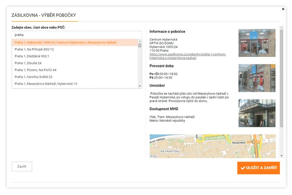Open second shop window photo thumbnail

pyautogui.click(x=257, y=78)
